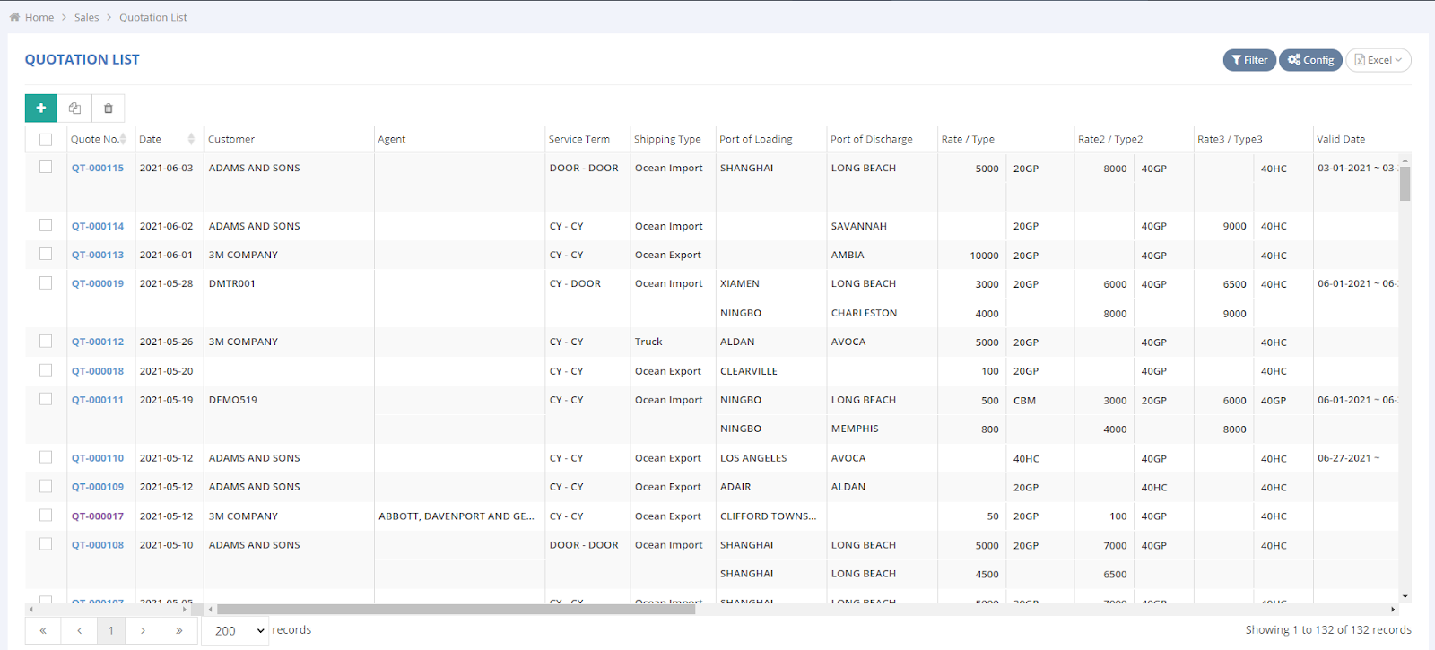Go to the first page of records
This screenshot has width=1435, height=650.
click(43, 631)
